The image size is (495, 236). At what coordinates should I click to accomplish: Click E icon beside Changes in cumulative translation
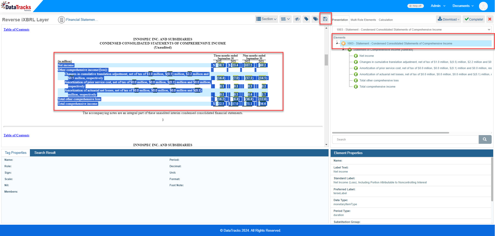[356, 62]
